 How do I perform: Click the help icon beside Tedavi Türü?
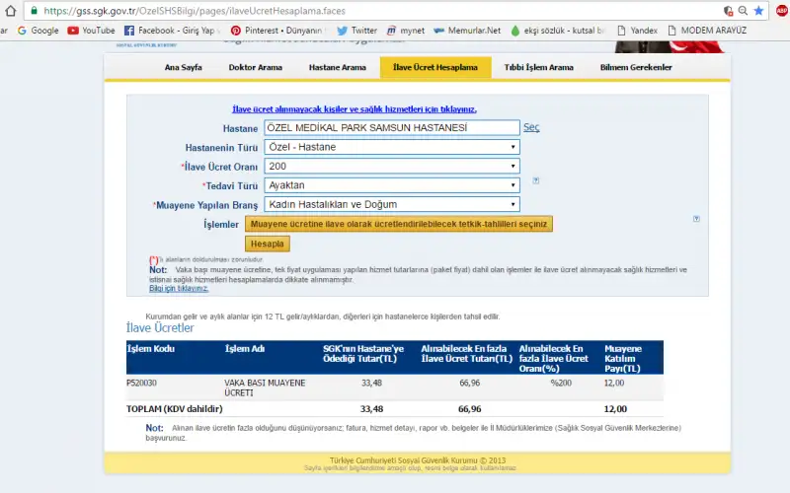point(535,181)
